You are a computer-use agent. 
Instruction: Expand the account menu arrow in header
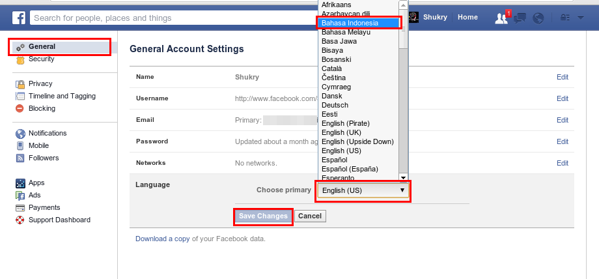(x=581, y=18)
